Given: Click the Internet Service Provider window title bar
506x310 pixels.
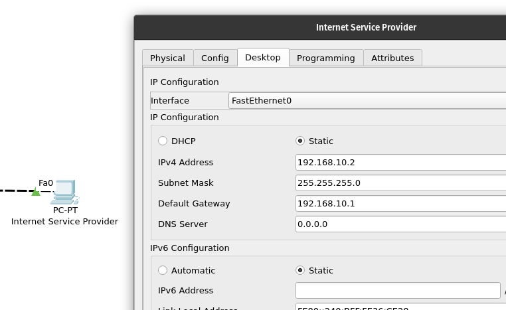Looking at the screenshot, I should [x=366, y=27].
